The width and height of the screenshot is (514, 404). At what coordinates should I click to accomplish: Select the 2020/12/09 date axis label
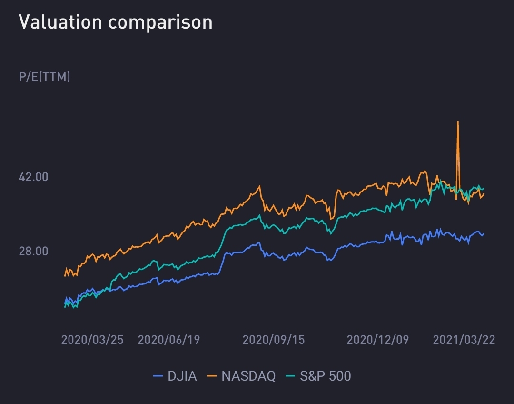point(378,340)
